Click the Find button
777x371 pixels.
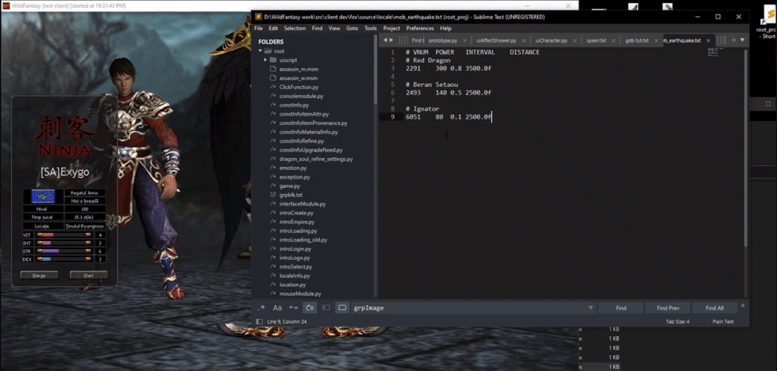click(621, 307)
